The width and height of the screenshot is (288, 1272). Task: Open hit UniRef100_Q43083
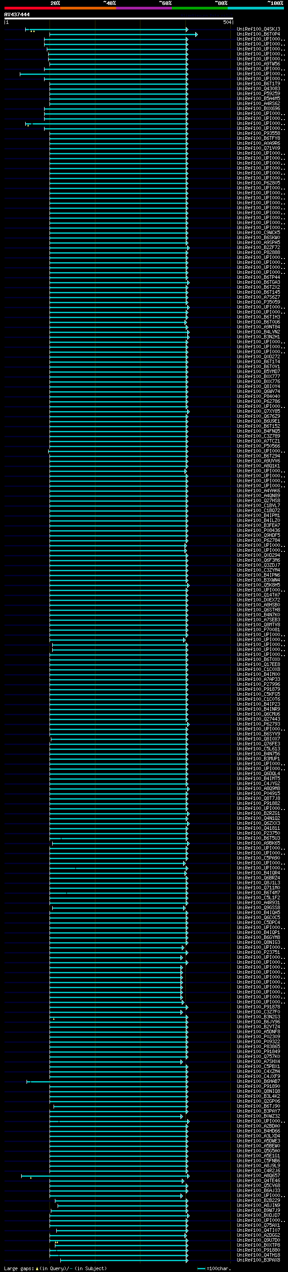(258, 89)
